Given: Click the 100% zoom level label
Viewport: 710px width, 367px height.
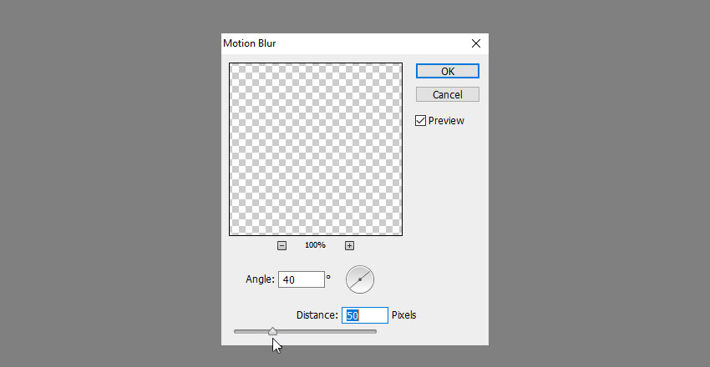Looking at the screenshot, I should pos(315,245).
